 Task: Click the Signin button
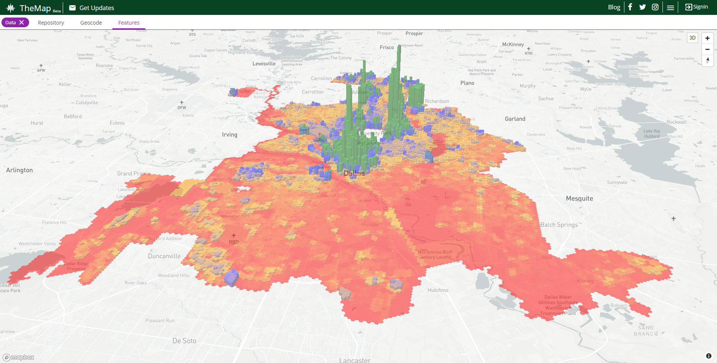pyautogui.click(x=696, y=7)
